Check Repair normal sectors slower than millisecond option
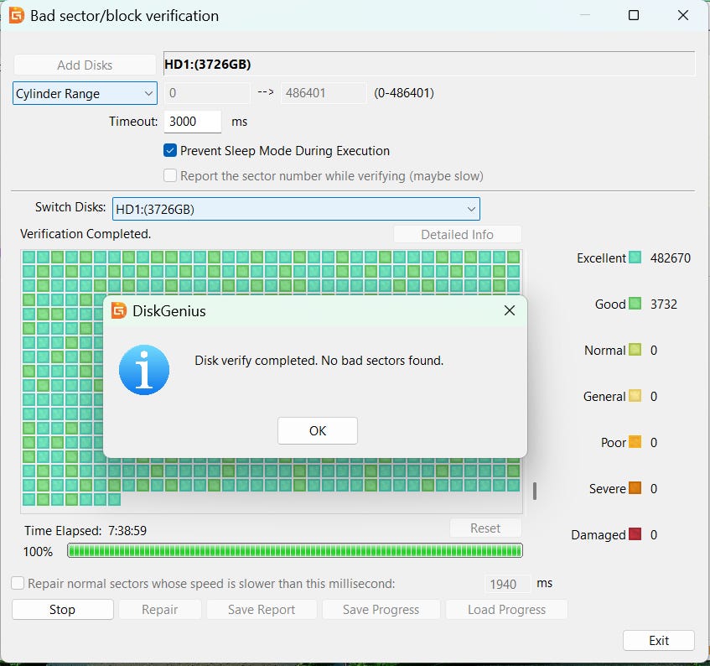Screen dimensions: 710x666 (x=18, y=583)
